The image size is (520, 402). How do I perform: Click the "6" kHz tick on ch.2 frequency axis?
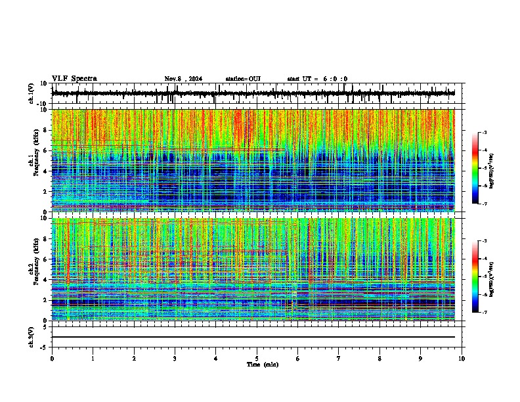click(x=46, y=259)
